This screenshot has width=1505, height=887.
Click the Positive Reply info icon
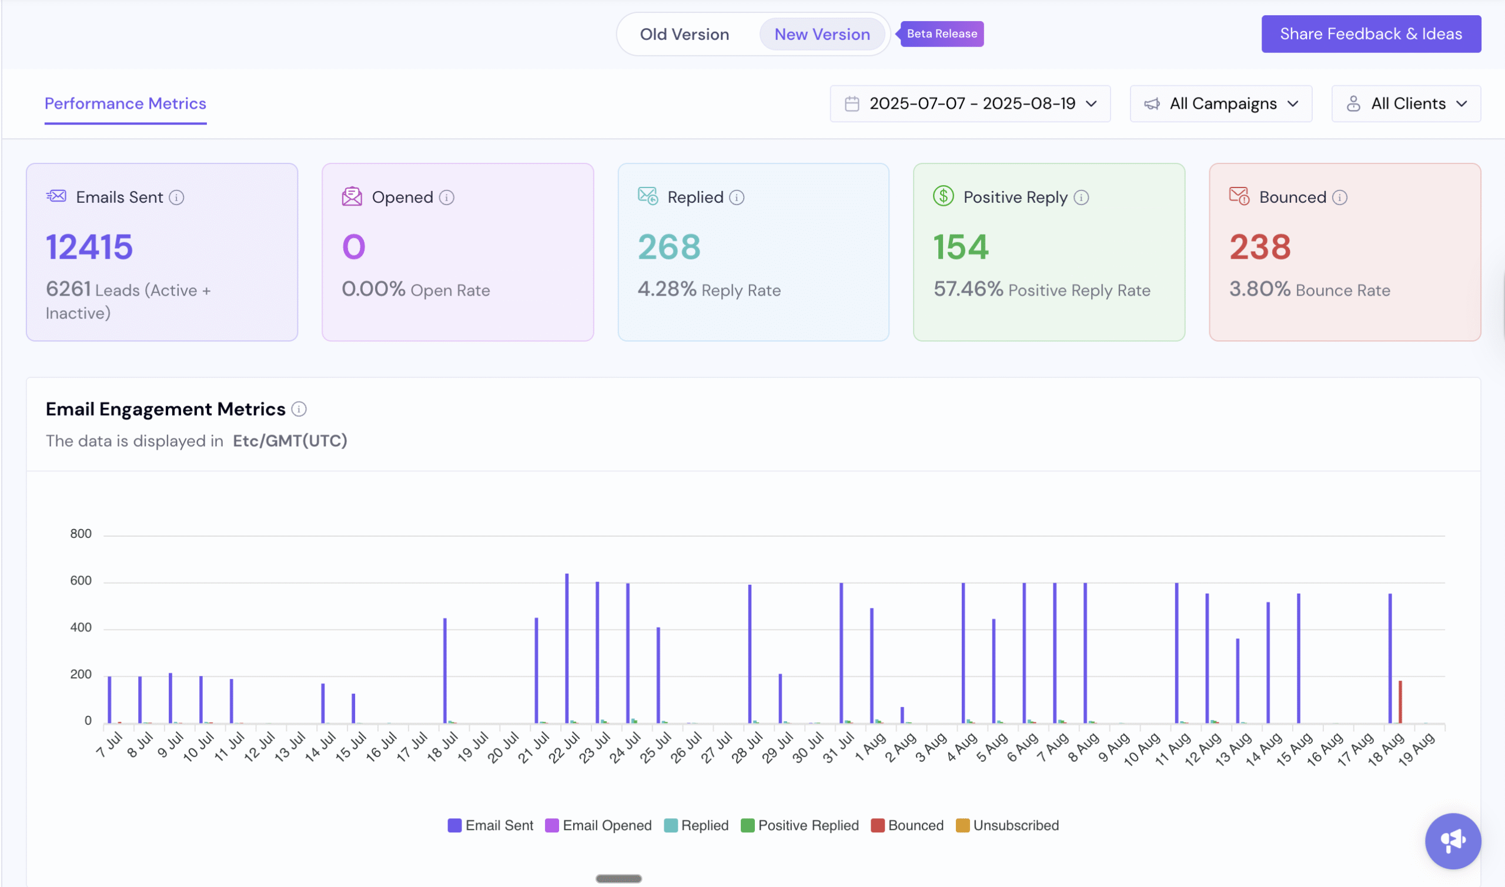1081,198
